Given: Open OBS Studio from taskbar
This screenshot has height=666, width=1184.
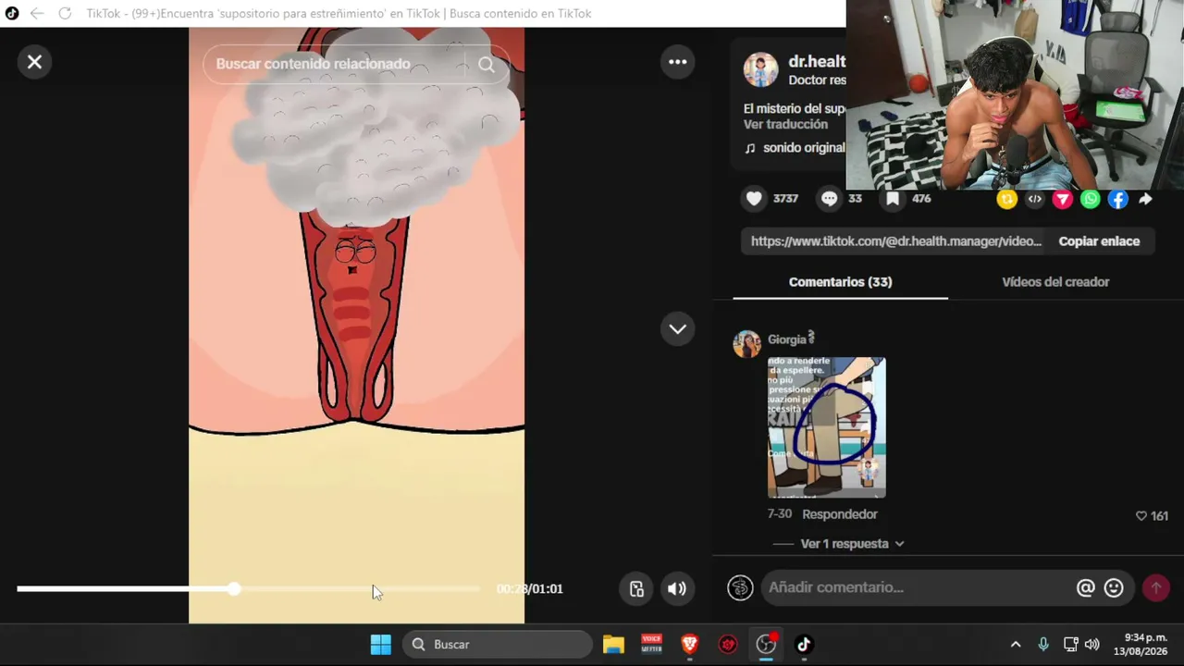Looking at the screenshot, I should click(766, 645).
